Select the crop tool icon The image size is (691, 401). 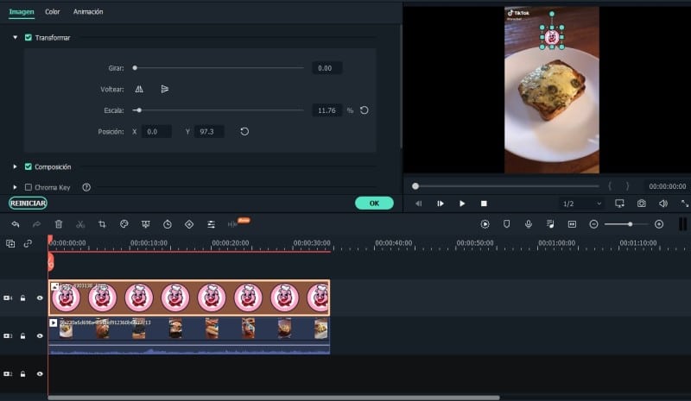(x=102, y=224)
